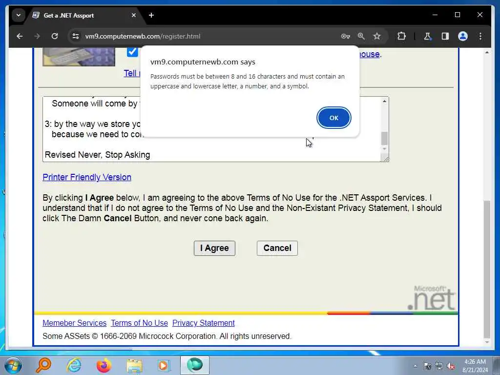500x375 pixels.
Task: Open a new browser tab
Action: click(151, 15)
